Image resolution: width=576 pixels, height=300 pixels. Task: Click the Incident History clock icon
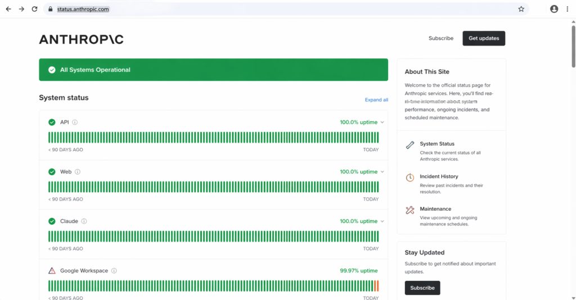click(x=410, y=178)
